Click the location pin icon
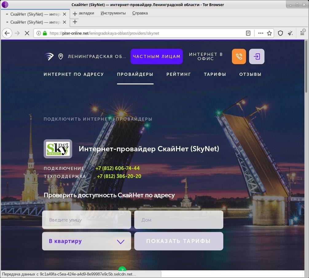Viewport: 309px width, 278px height. [61, 56]
